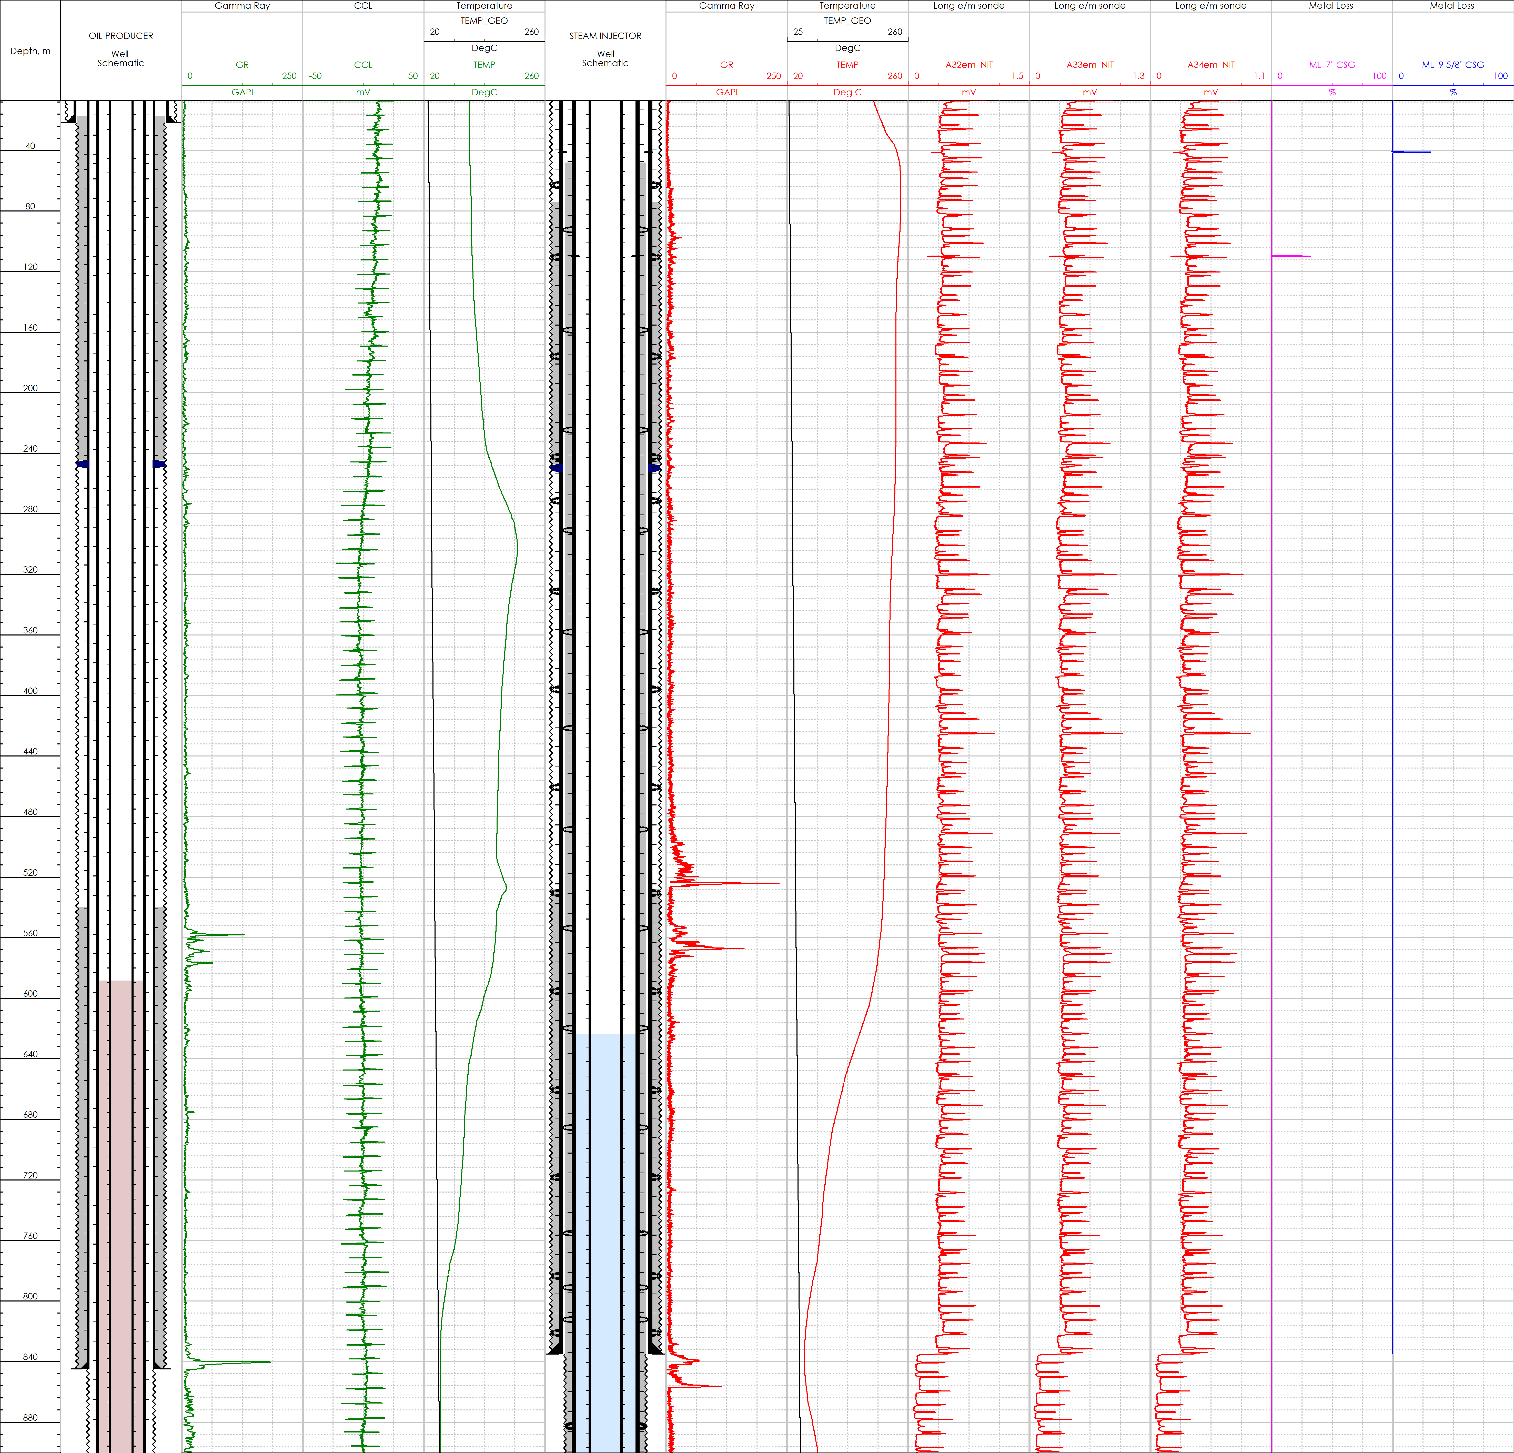Click the light blue fluid fill in Steam Injector
Viewport: 1514px width, 1453px height.
tap(605, 1236)
